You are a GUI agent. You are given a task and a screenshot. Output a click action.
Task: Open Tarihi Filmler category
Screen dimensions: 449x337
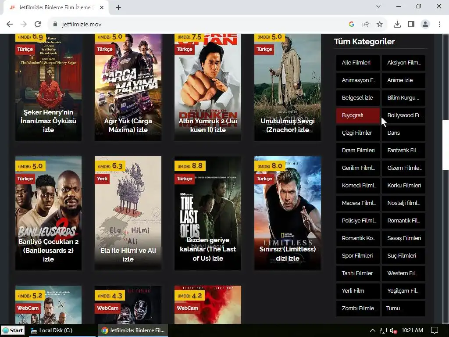tap(358, 273)
